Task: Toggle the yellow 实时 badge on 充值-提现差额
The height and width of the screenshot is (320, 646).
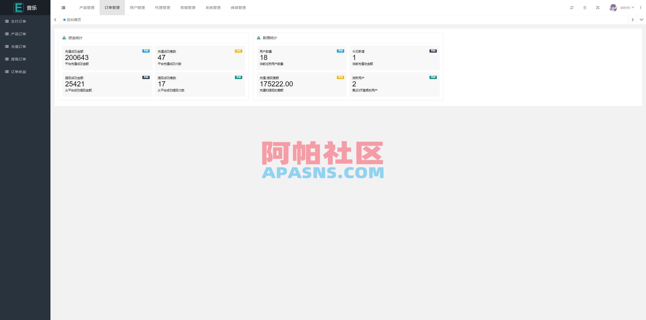Action: (340, 77)
